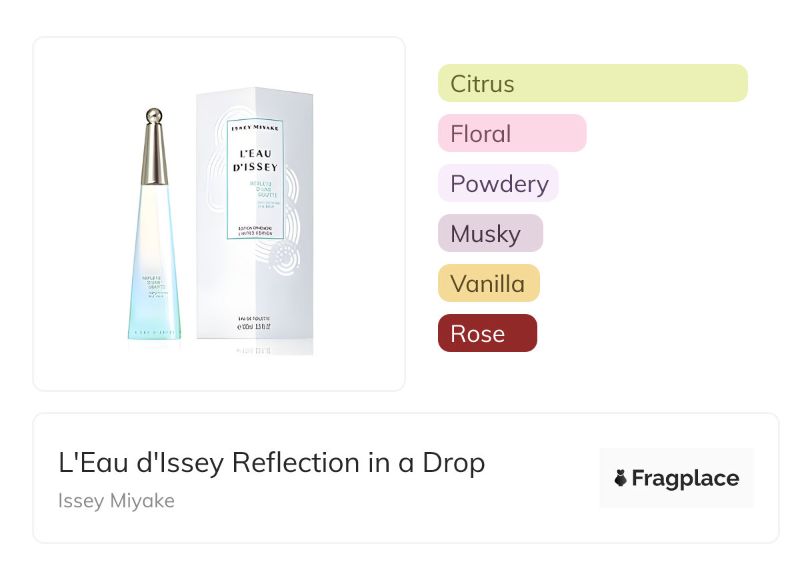Click the dark red Rose accord bar

coord(487,333)
